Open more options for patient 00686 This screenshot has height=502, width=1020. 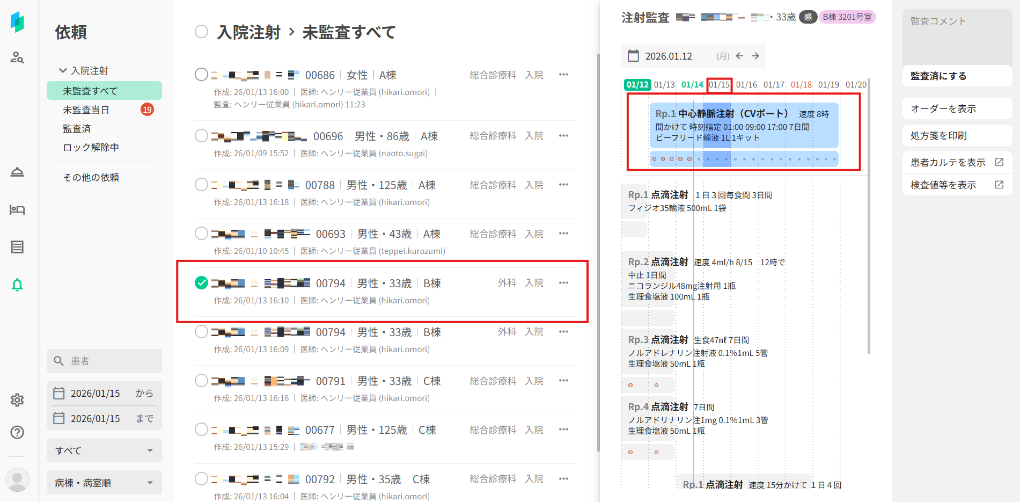(x=563, y=75)
